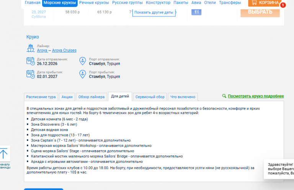Click the blue button below the panel
Screen dimensions: 294x190
[44, 189]
